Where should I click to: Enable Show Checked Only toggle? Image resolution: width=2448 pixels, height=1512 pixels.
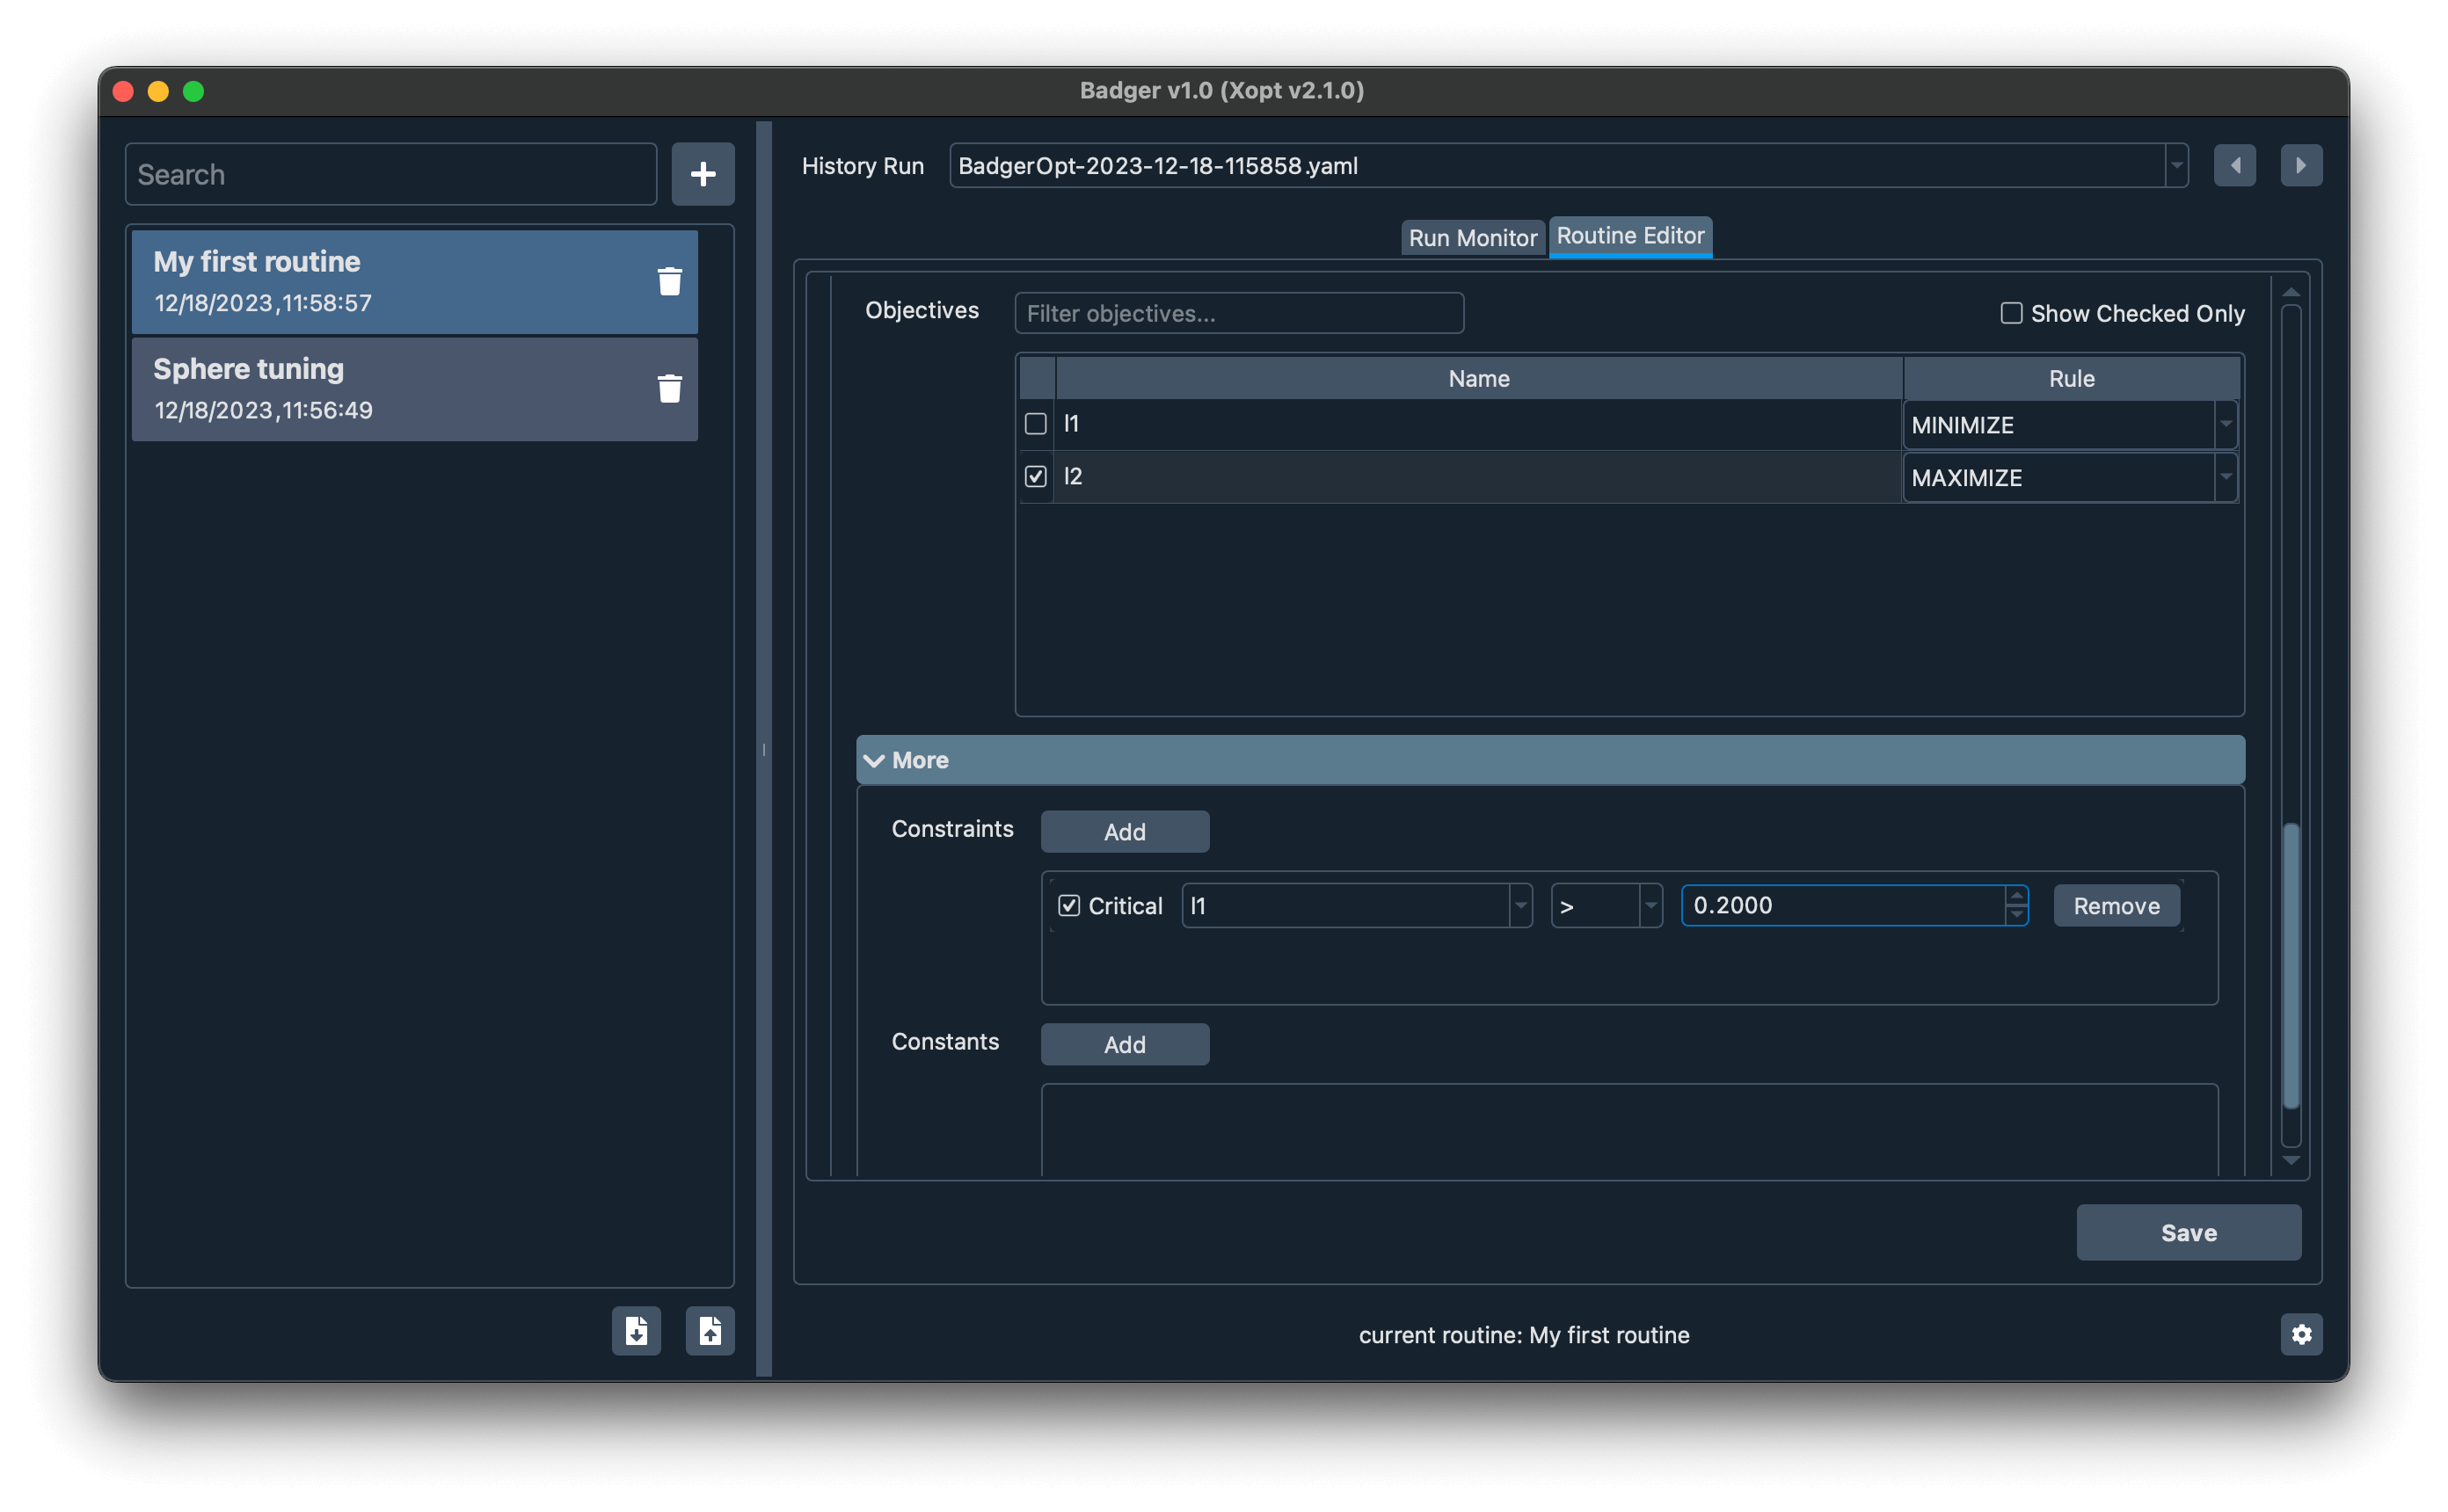coord(2009,313)
